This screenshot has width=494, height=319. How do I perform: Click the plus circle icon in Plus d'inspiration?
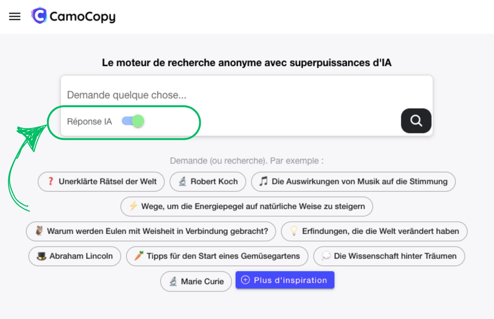point(245,280)
